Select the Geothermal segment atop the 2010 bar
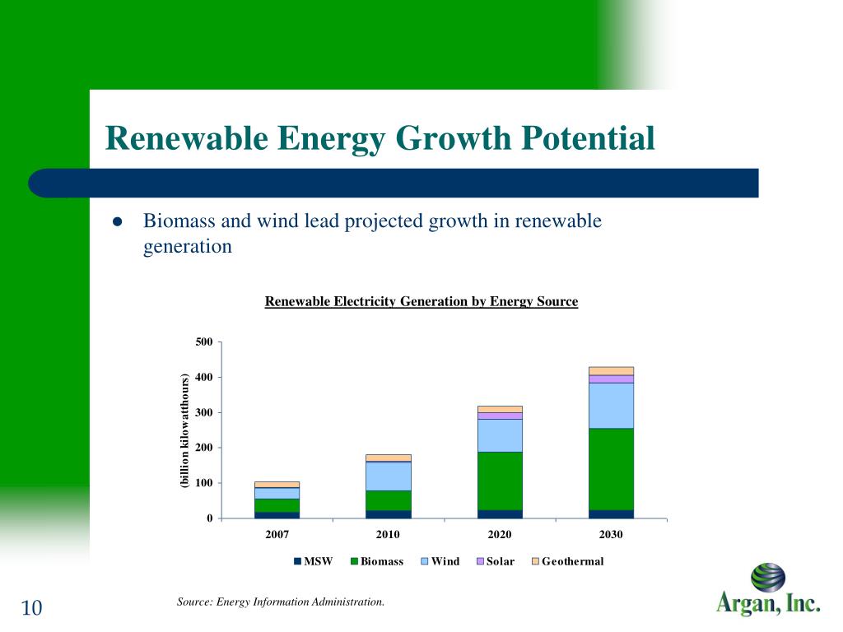 389,458
